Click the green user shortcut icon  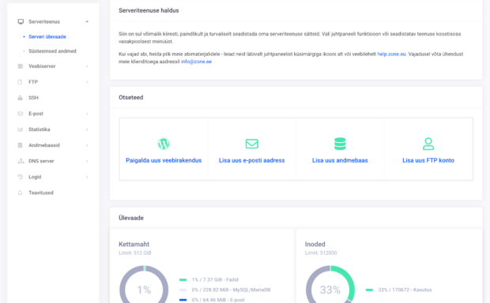pos(428,144)
